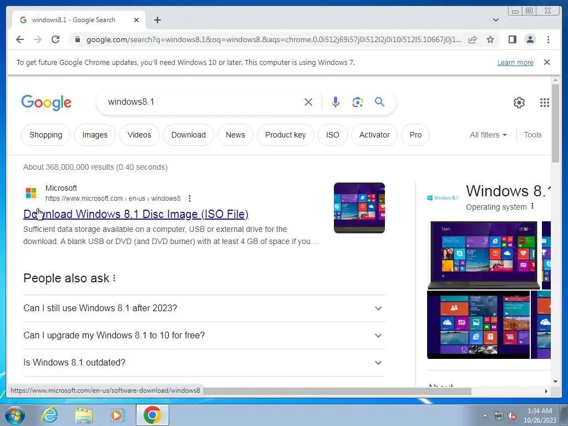Submit search with magnifier icon
The height and width of the screenshot is (426, 568).
point(379,102)
